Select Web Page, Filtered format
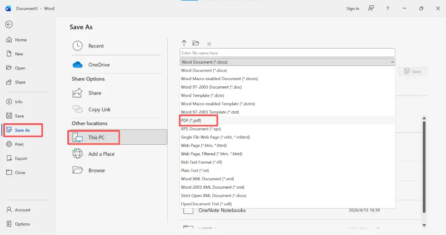Image resolution: width=446 pixels, height=235 pixels. [x=287, y=154]
